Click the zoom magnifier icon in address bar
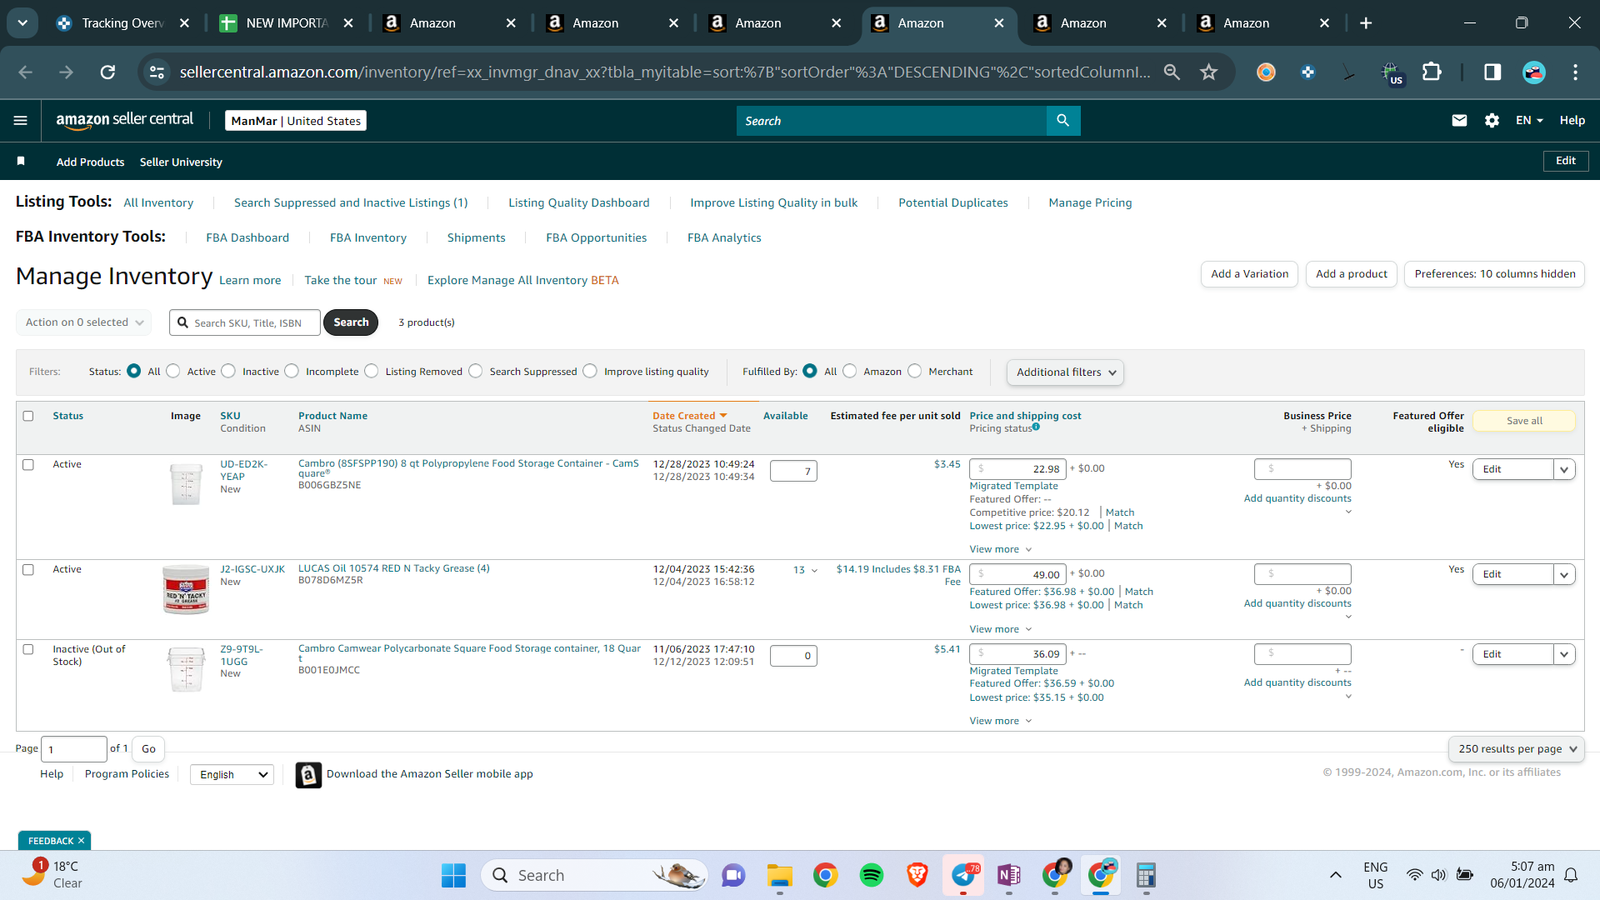Screen dimensions: 1600x900 tap(1172, 72)
